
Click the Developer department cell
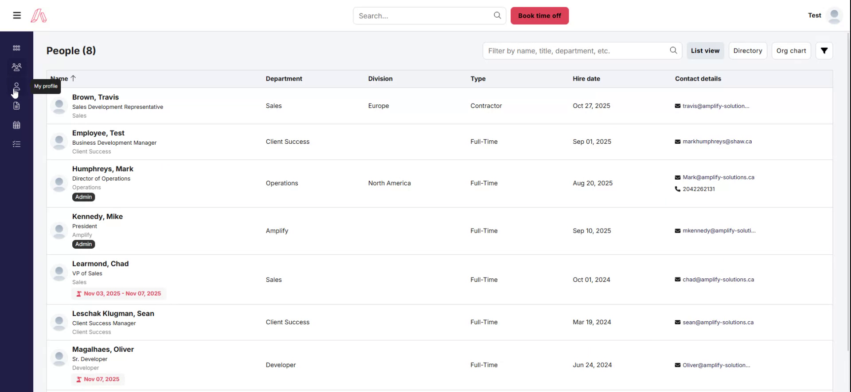point(281,365)
